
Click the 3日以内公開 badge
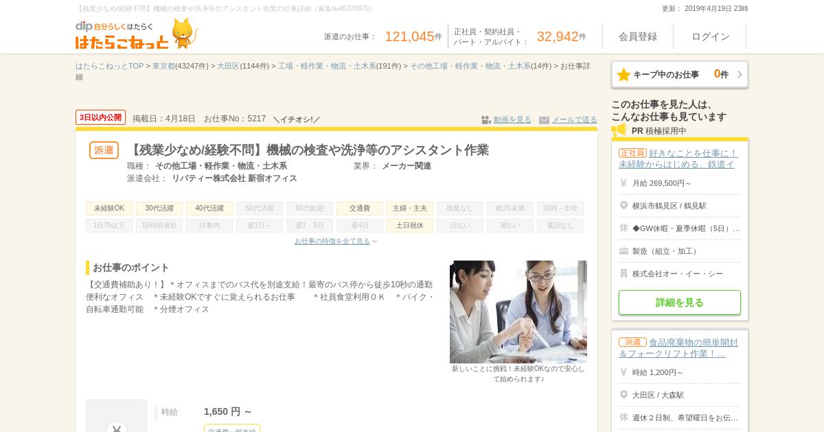tap(100, 117)
